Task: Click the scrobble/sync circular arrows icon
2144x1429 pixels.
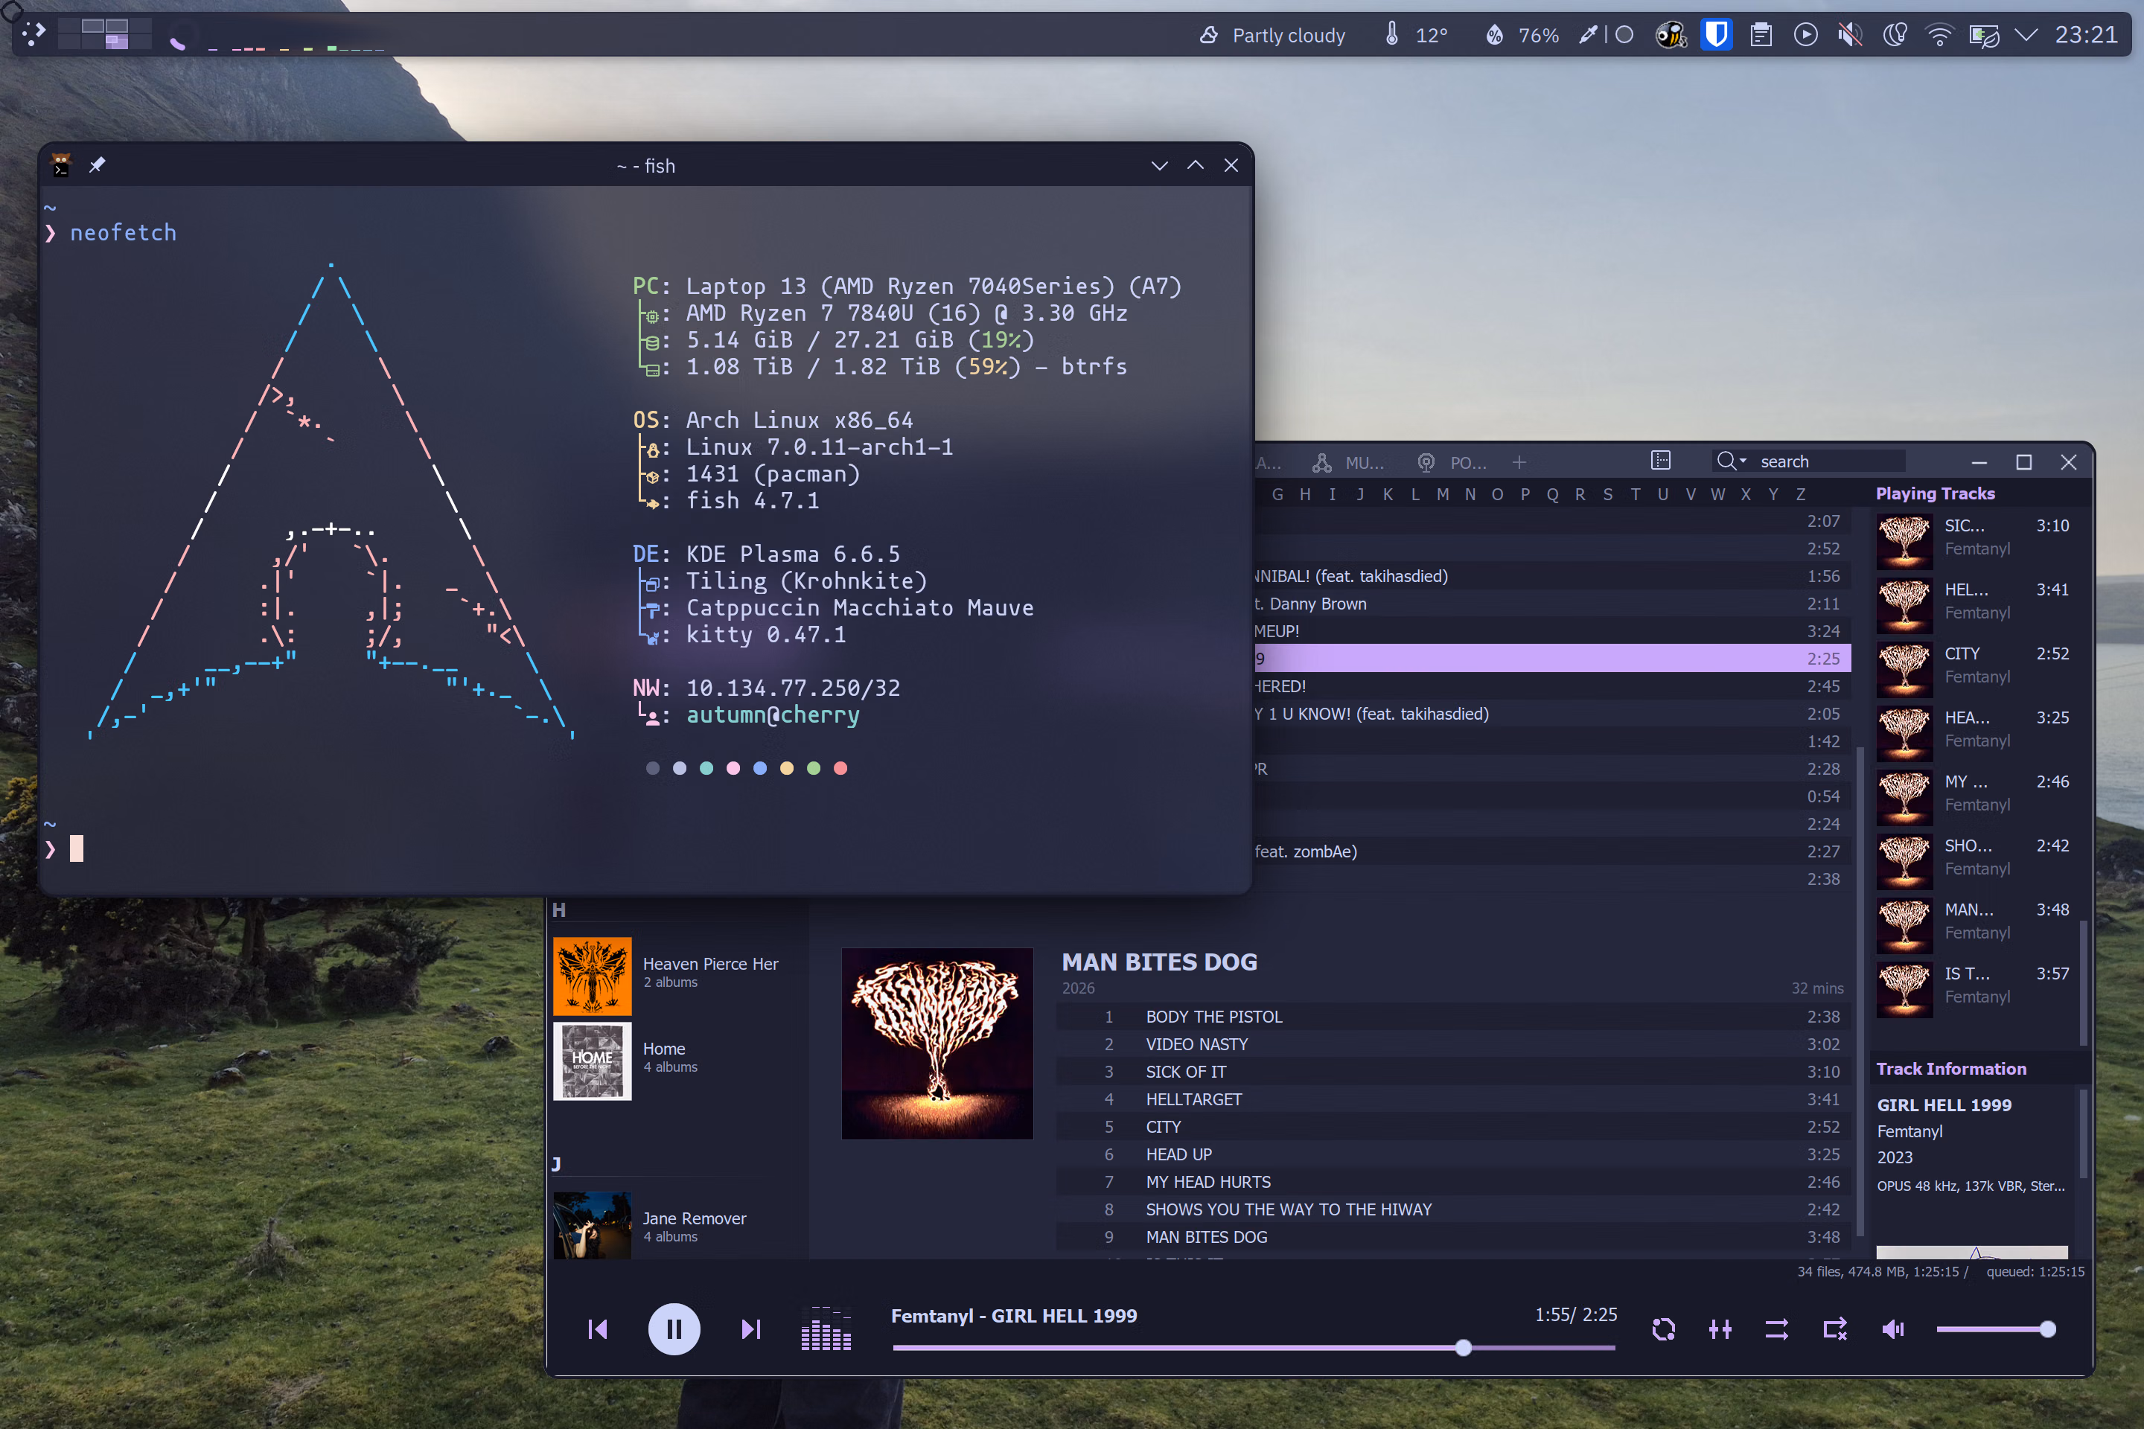Action: (1664, 1330)
